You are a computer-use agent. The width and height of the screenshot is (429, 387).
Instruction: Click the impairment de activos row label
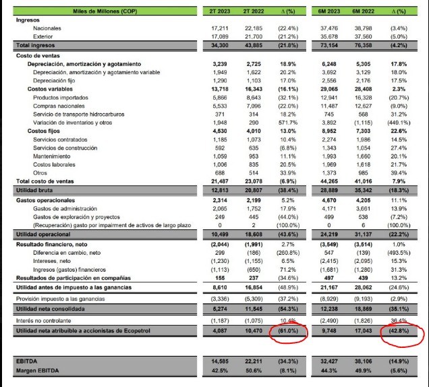click(112, 225)
